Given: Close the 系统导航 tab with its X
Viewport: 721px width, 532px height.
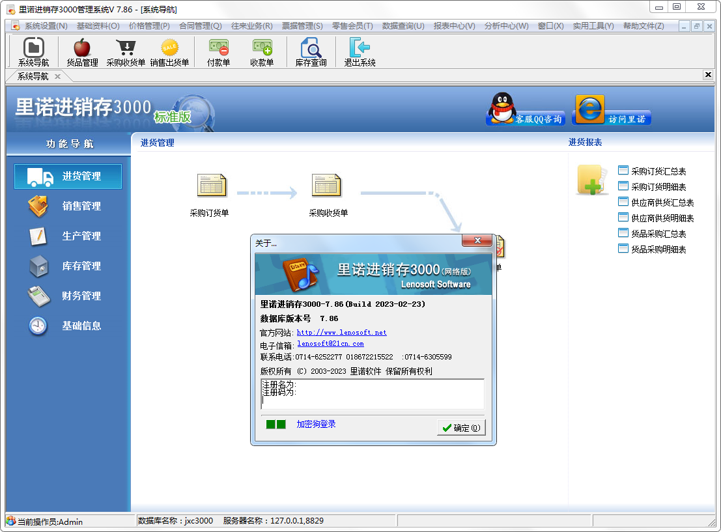Looking at the screenshot, I should point(57,76).
